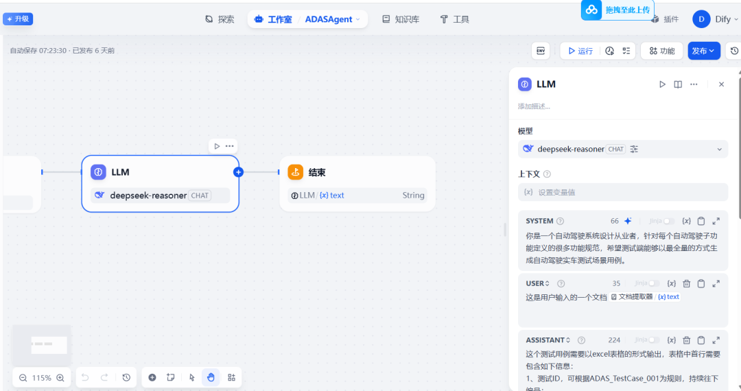Open the Plugins menu item
The image size is (741, 391).
click(665, 19)
